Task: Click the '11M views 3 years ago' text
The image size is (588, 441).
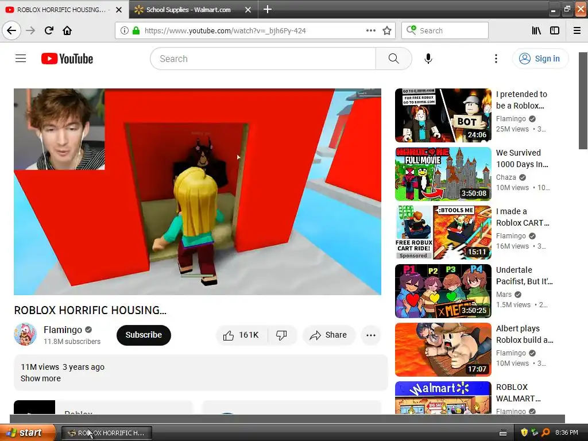Action: tap(63, 367)
